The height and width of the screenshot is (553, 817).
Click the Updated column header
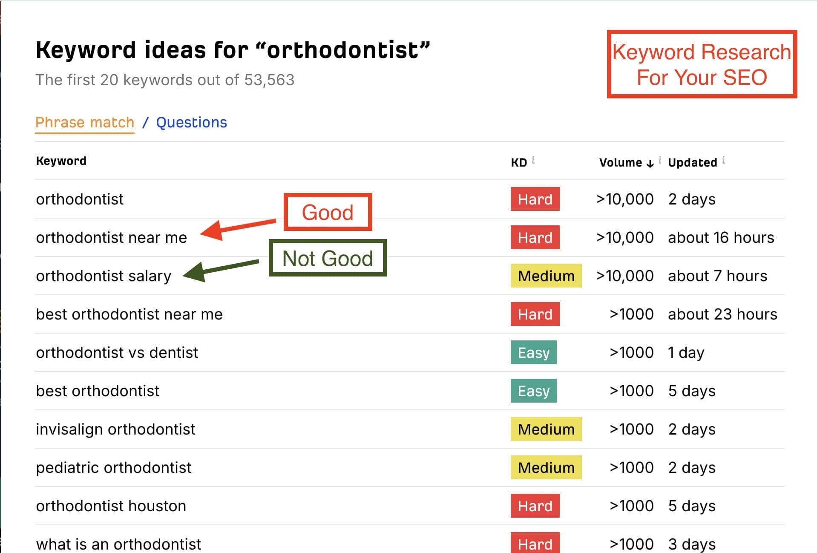click(x=692, y=162)
